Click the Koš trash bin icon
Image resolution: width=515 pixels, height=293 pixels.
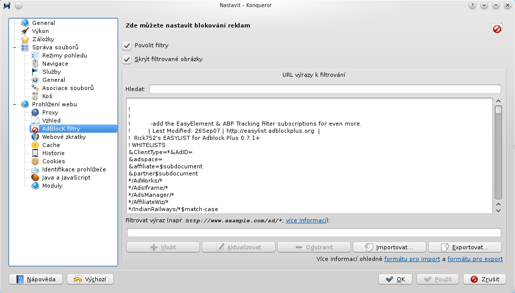pos(35,96)
